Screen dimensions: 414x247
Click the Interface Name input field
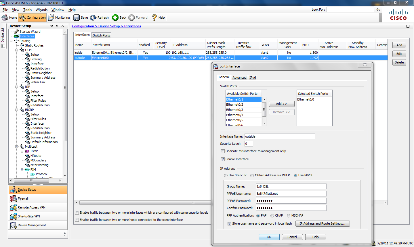point(280,136)
